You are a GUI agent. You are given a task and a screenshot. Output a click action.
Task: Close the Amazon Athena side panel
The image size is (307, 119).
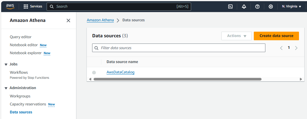tap(68, 20)
